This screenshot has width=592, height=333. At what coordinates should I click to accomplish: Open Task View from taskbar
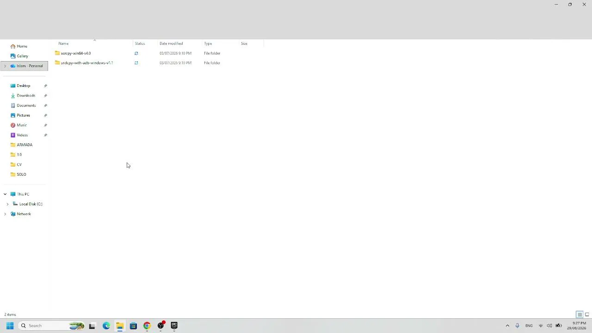tap(92, 326)
